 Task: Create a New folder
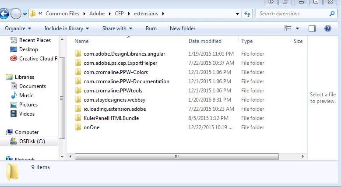point(183,28)
